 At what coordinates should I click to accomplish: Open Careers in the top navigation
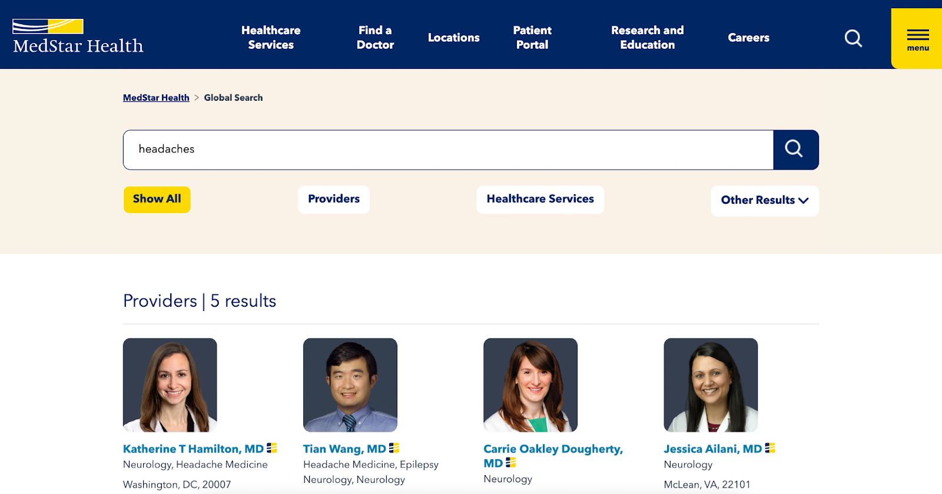(x=748, y=38)
